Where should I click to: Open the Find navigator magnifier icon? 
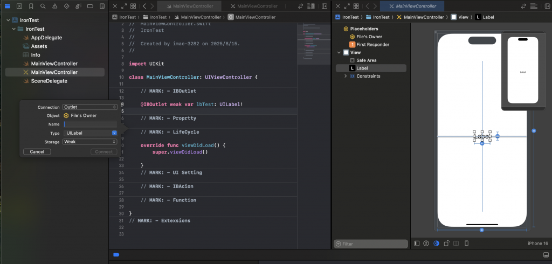(x=43, y=6)
